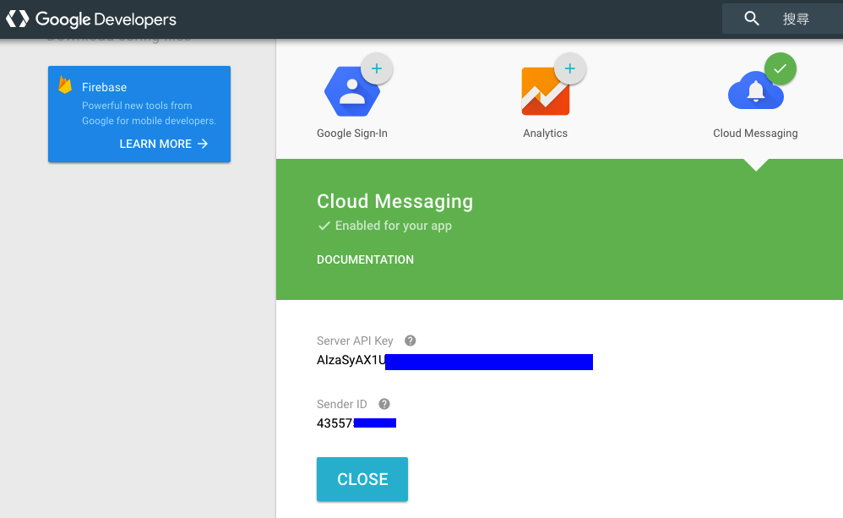Click the Sender ID label
Screen dimensions: 843x518
coord(342,404)
